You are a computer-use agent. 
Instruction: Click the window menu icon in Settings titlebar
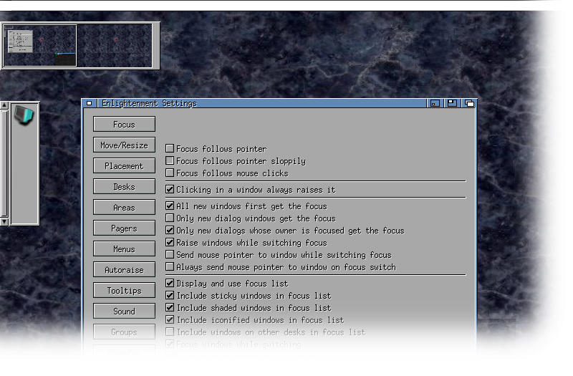(89, 103)
